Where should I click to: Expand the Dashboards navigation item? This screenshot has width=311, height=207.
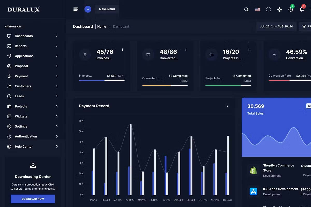coord(33,36)
